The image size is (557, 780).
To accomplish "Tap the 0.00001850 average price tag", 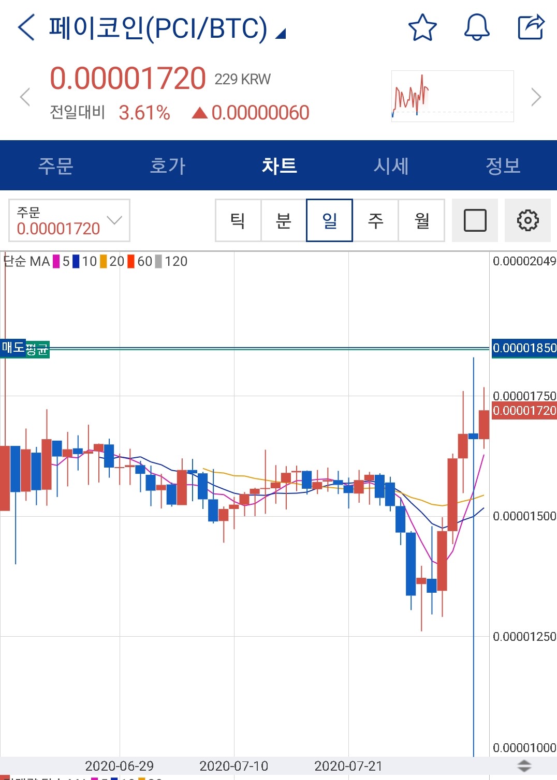I will [x=524, y=348].
